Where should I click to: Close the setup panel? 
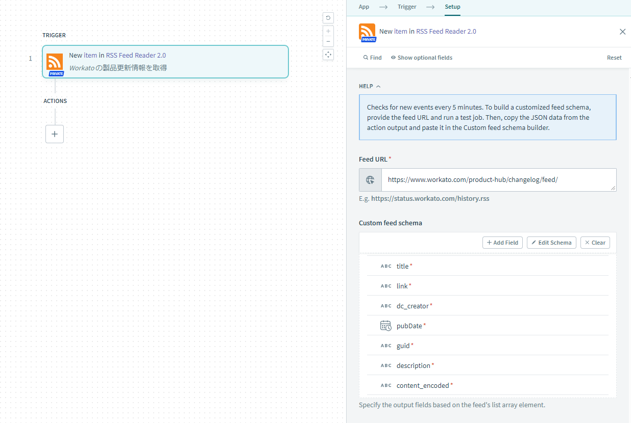pyautogui.click(x=622, y=32)
